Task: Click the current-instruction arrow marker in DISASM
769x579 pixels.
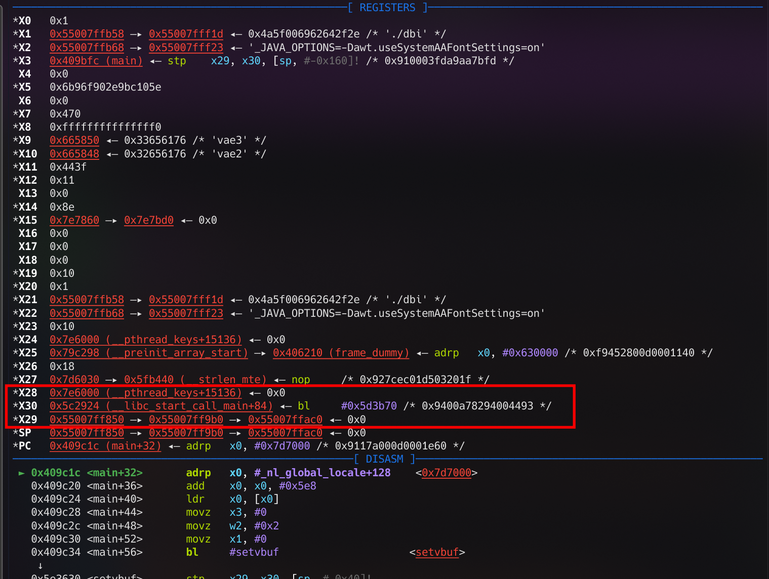Action: pyautogui.click(x=21, y=473)
